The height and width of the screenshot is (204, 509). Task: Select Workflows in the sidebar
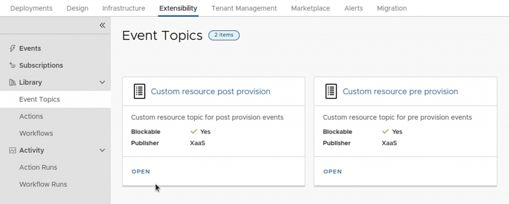(36, 133)
